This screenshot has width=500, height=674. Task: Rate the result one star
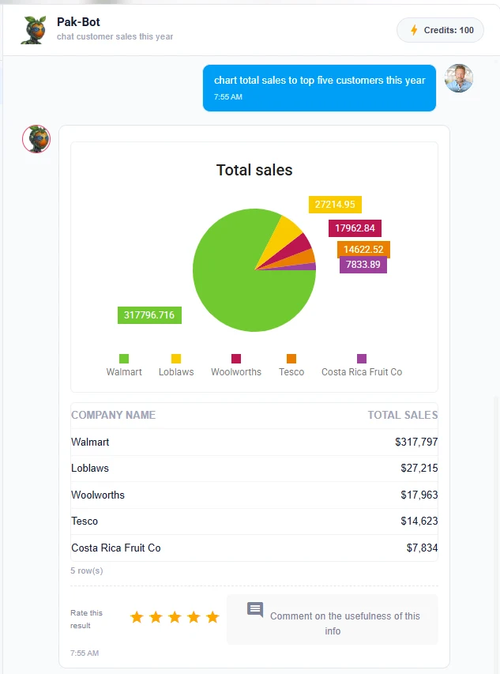[x=137, y=617]
